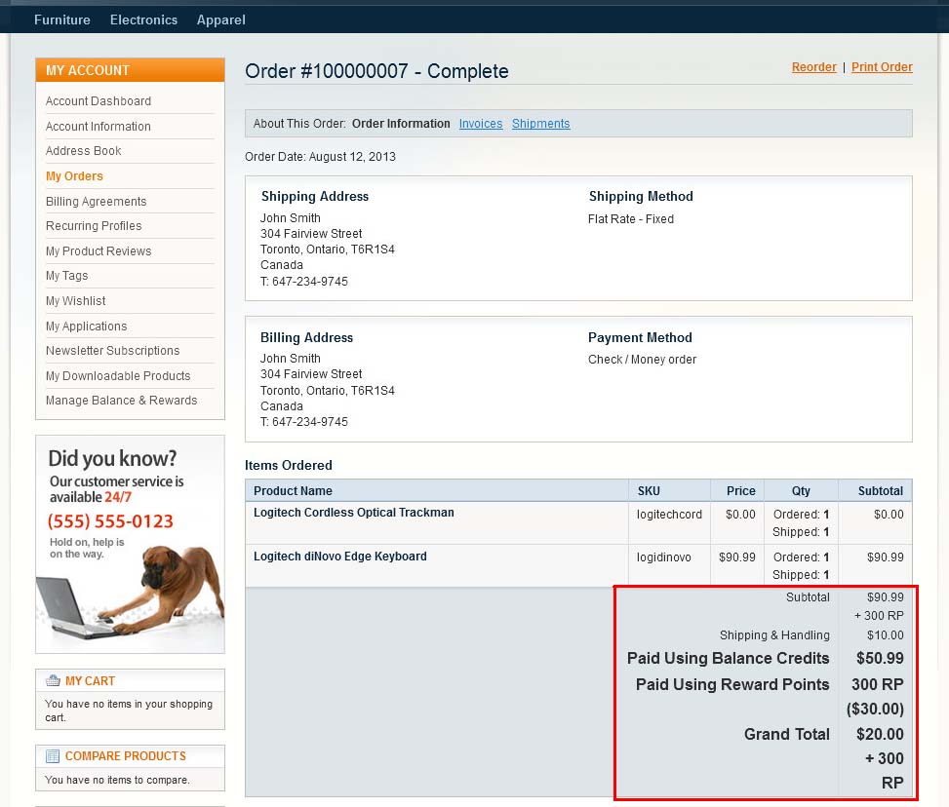Viewport: 949px width, 807px height.
Task: Open Billing Agreements
Action: click(x=97, y=202)
